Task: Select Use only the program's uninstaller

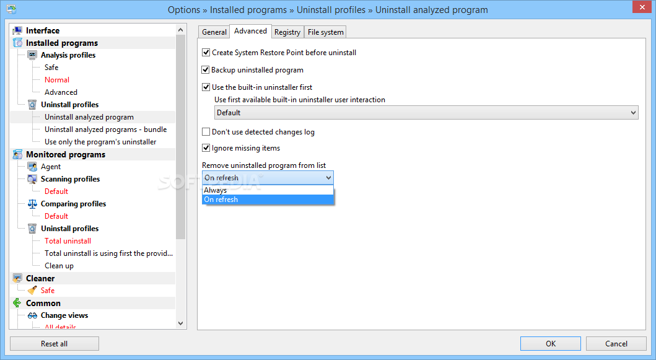Action: pyautogui.click(x=100, y=142)
